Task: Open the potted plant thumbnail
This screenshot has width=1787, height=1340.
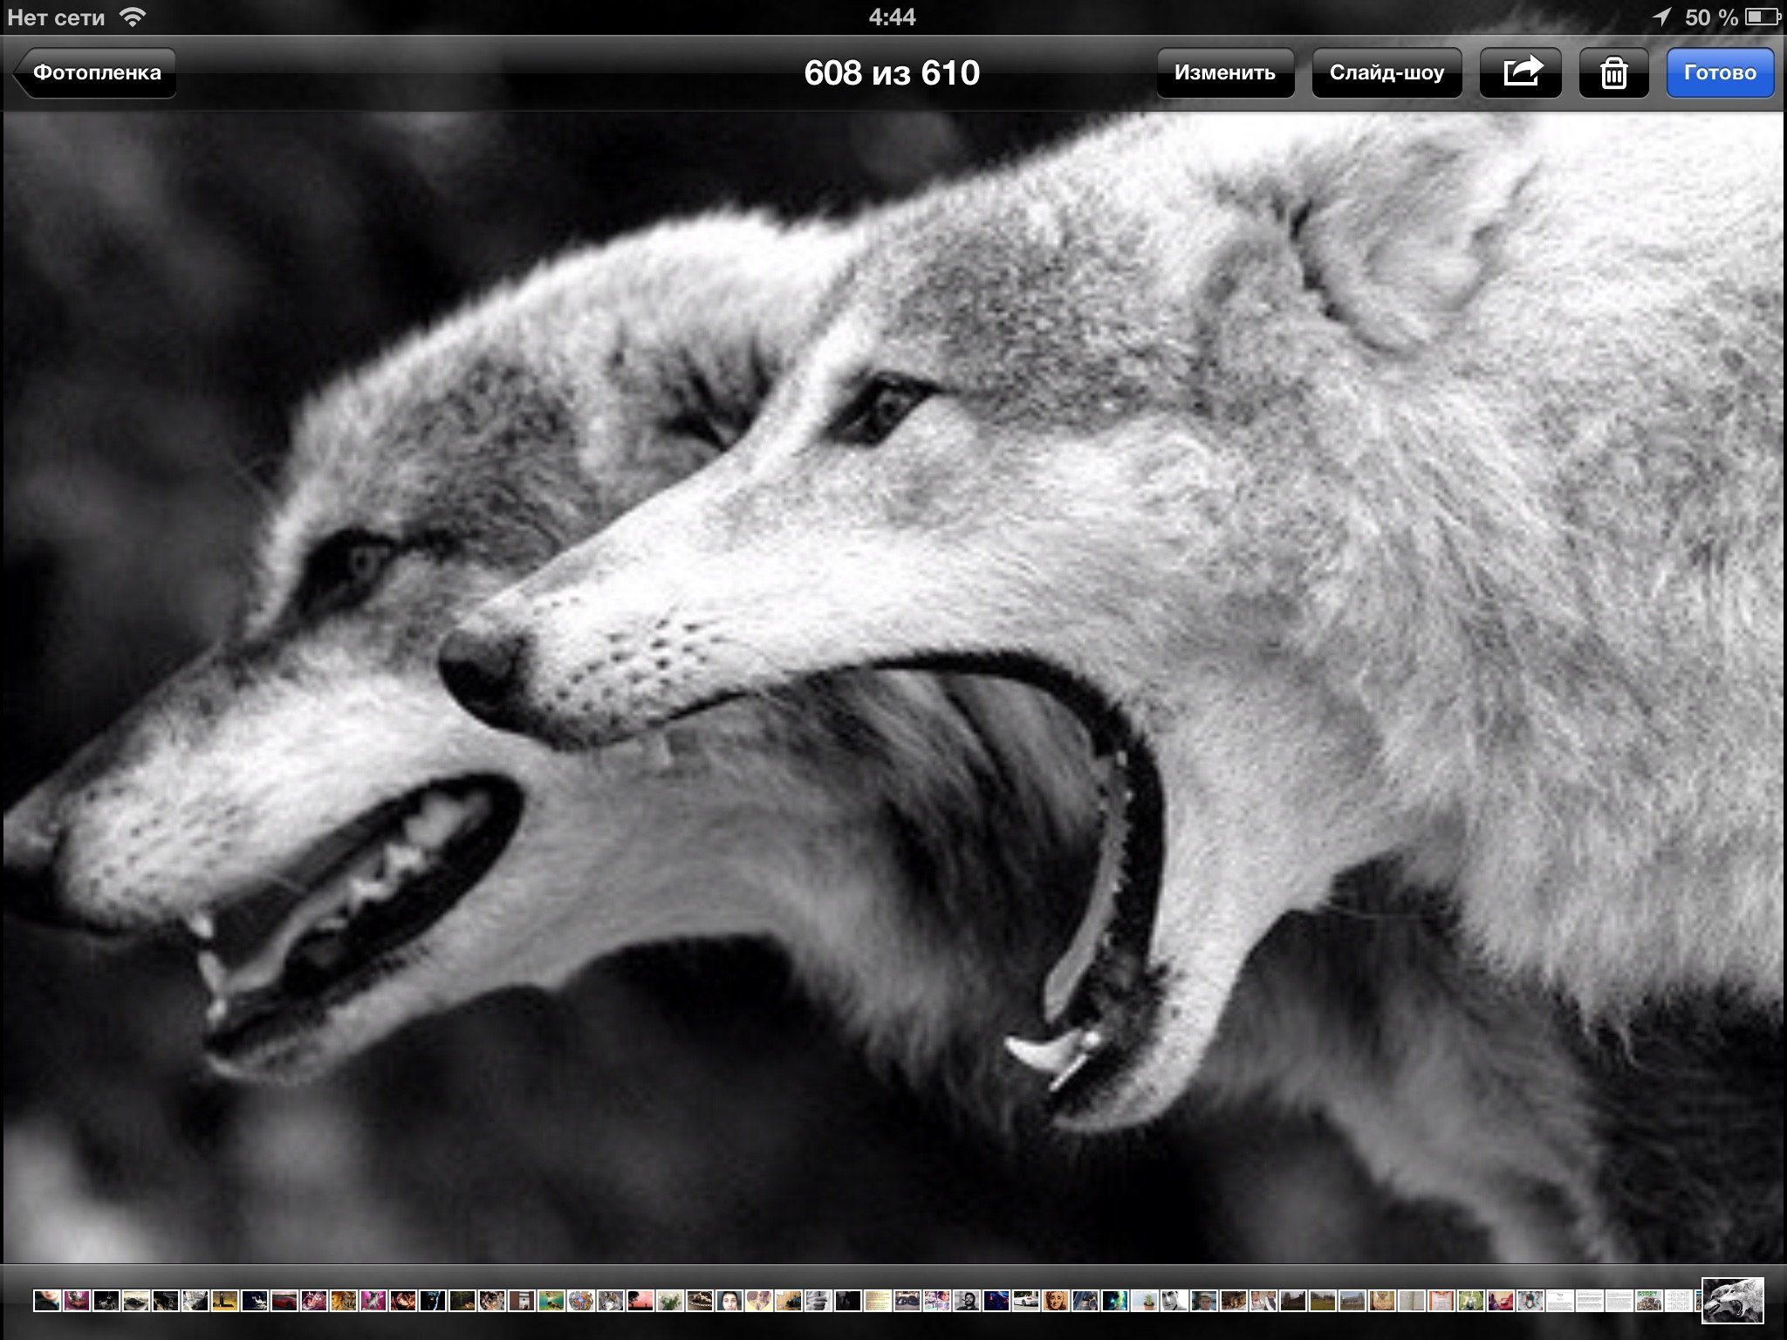Action: tap(1145, 1301)
